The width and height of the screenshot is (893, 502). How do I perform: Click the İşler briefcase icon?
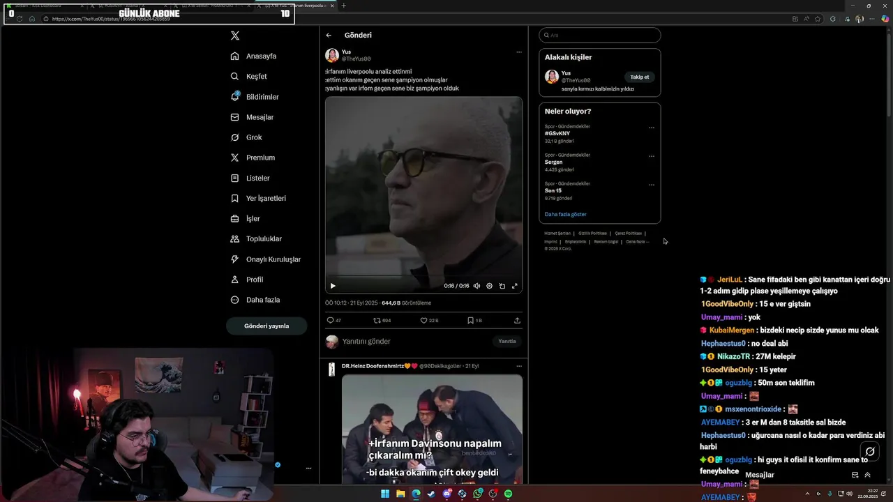tap(235, 218)
